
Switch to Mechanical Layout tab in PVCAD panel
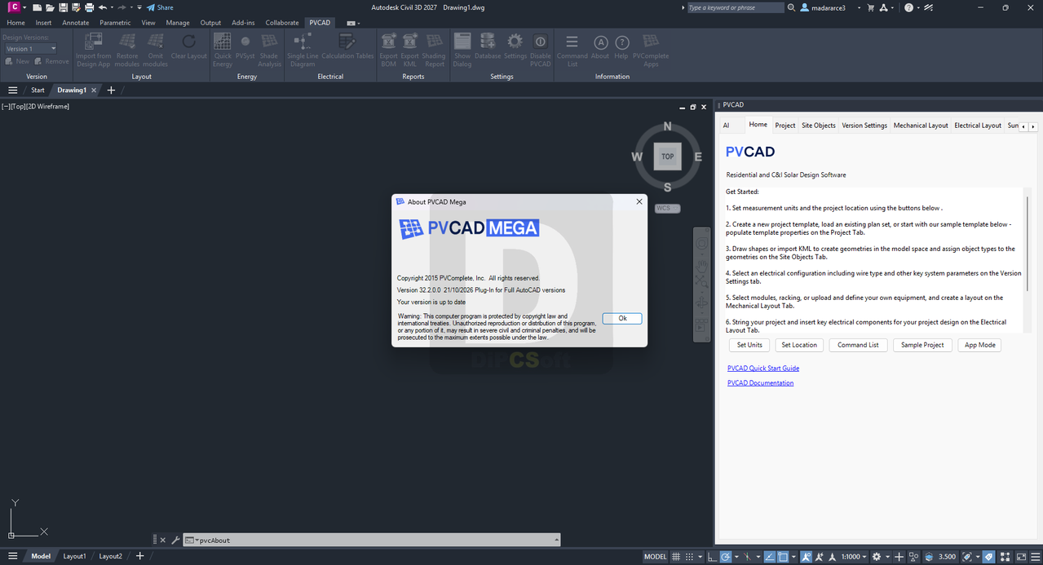(x=921, y=126)
